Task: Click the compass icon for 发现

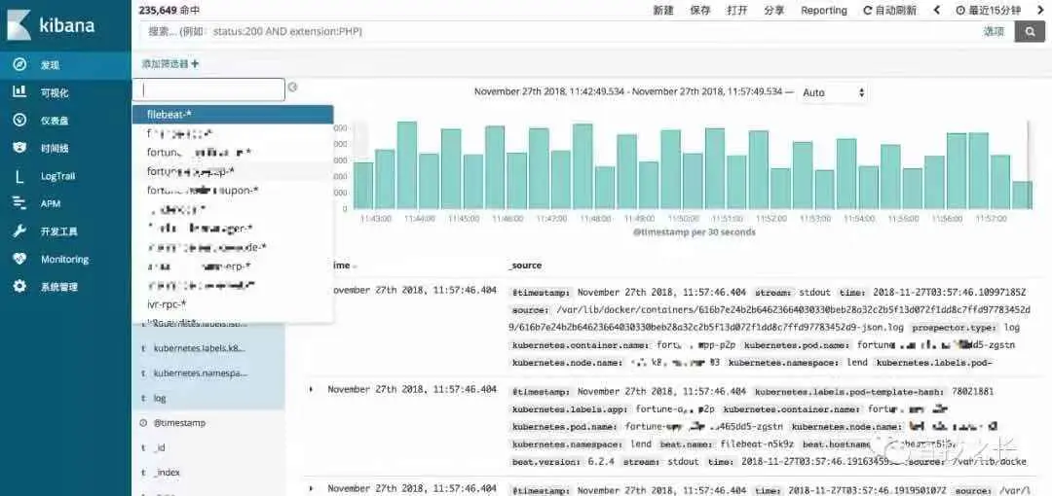Action: [x=19, y=64]
